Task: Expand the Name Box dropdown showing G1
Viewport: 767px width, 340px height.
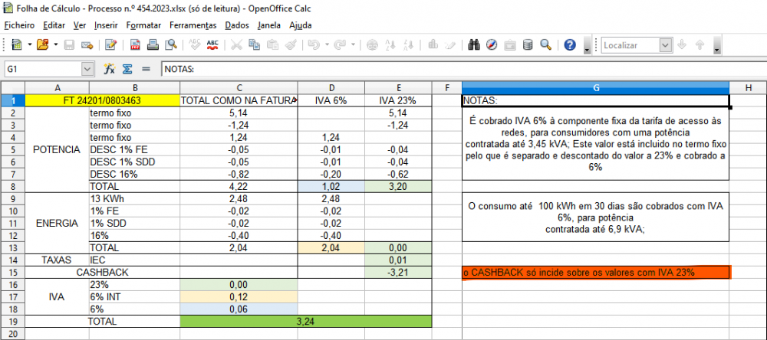Action: [87, 69]
